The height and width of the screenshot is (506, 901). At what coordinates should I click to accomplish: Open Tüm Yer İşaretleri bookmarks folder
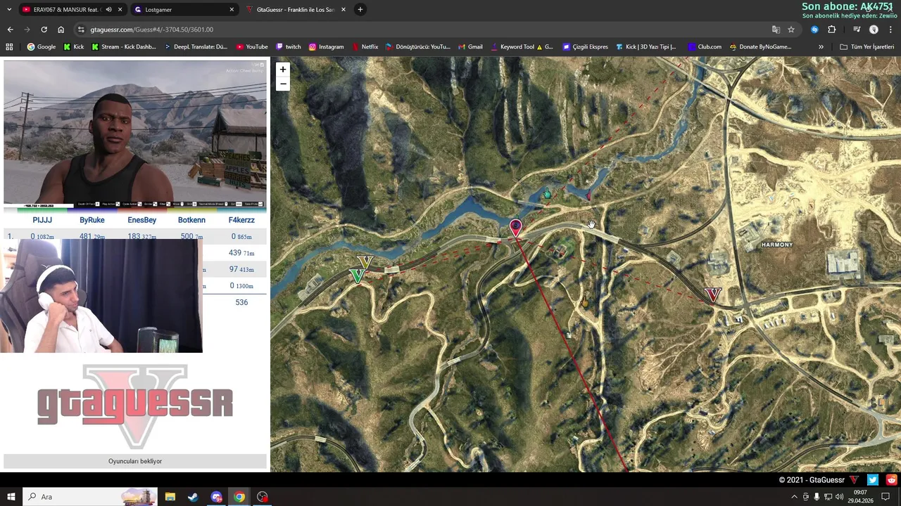click(x=867, y=47)
